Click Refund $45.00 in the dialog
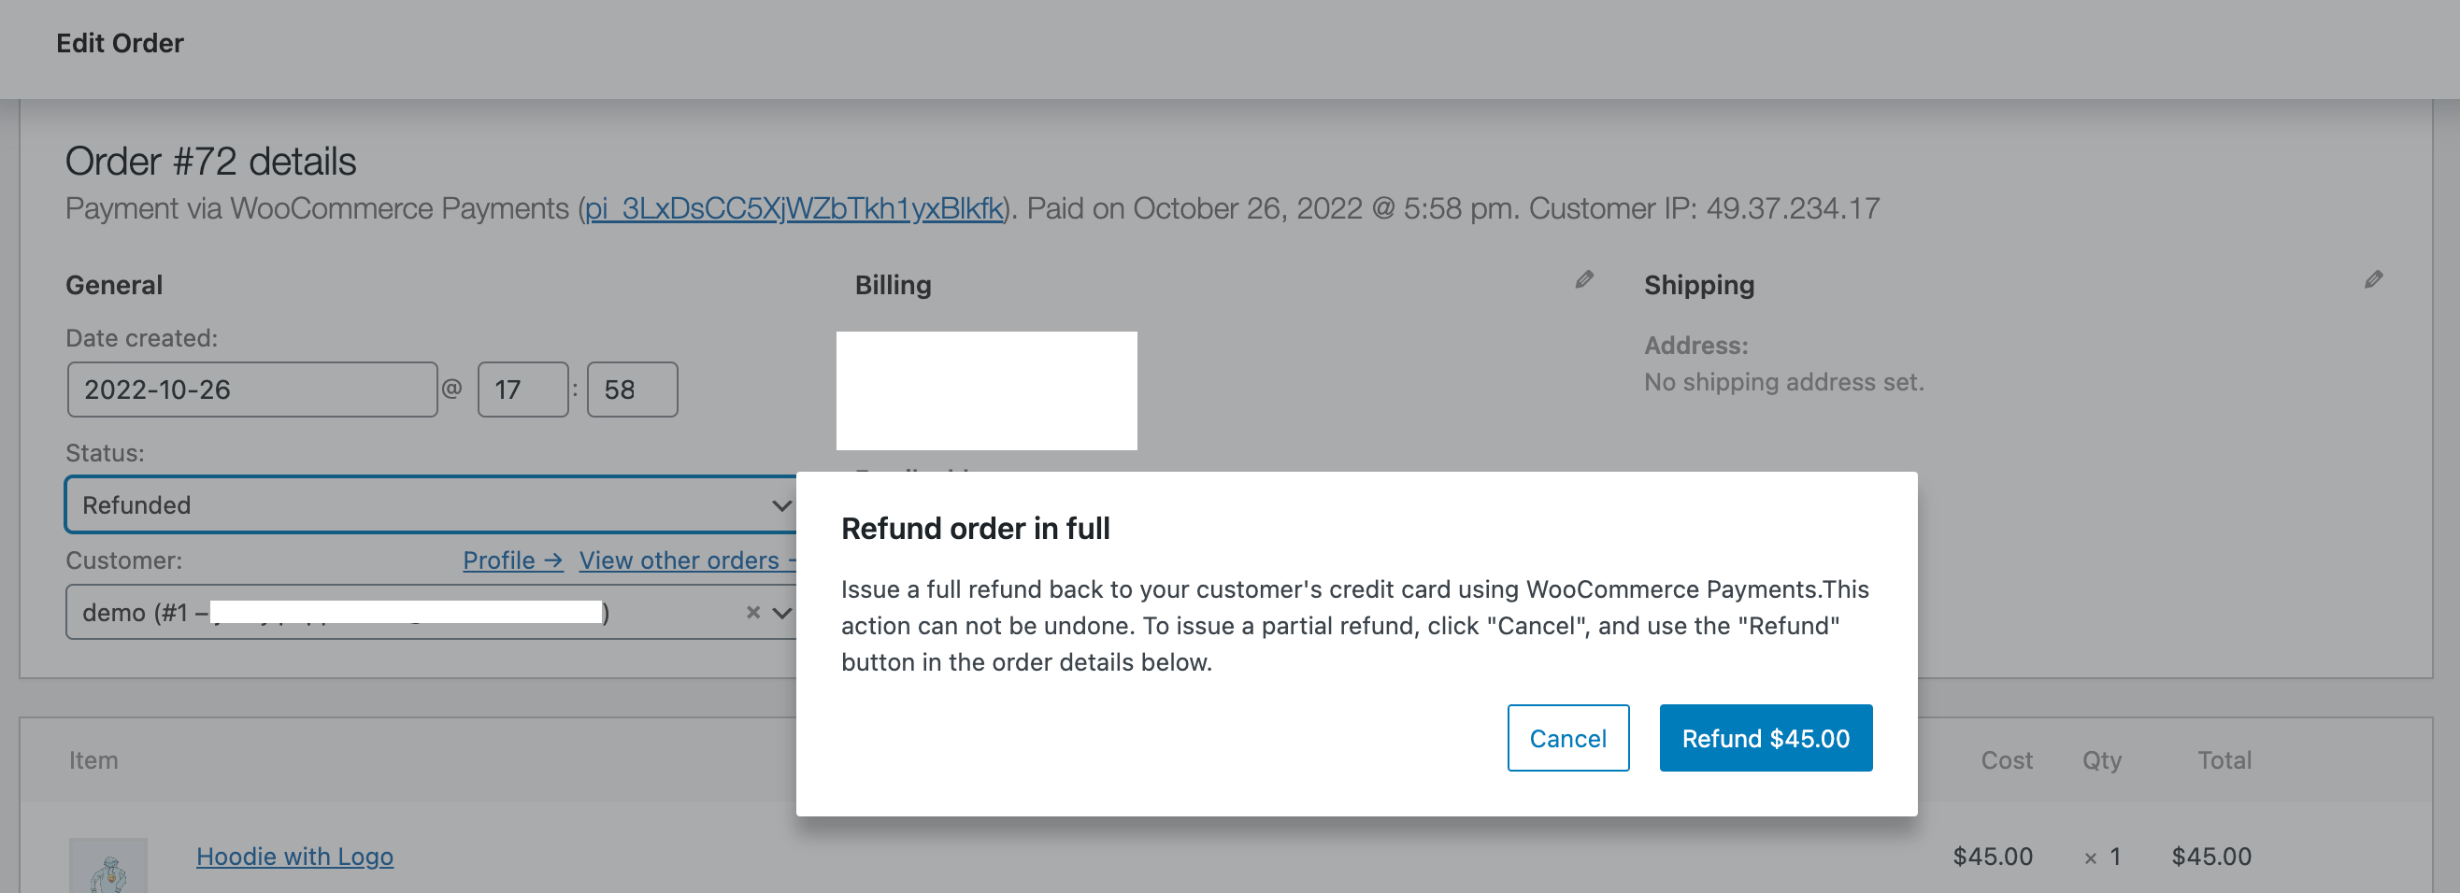This screenshot has width=2460, height=893. [x=1766, y=738]
